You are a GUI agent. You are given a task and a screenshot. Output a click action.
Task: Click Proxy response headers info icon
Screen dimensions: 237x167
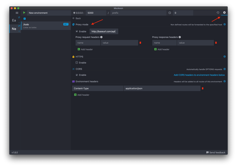point(180,37)
